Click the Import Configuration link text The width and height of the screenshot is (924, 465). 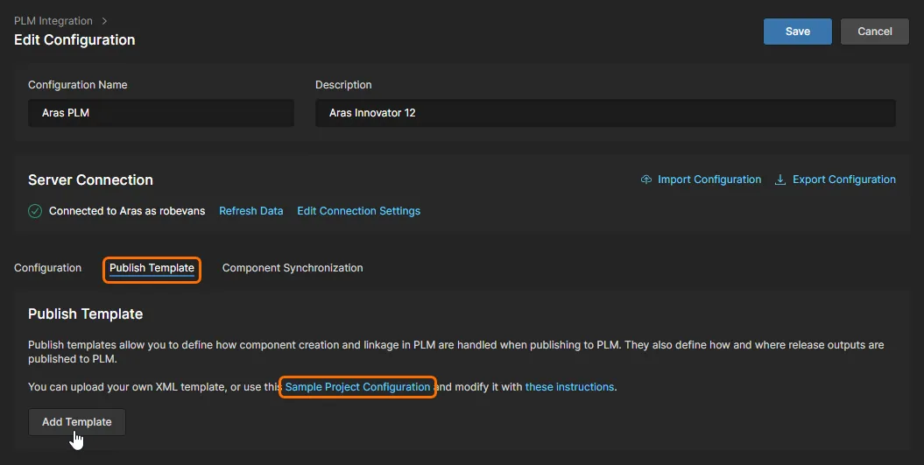pos(709,180)
